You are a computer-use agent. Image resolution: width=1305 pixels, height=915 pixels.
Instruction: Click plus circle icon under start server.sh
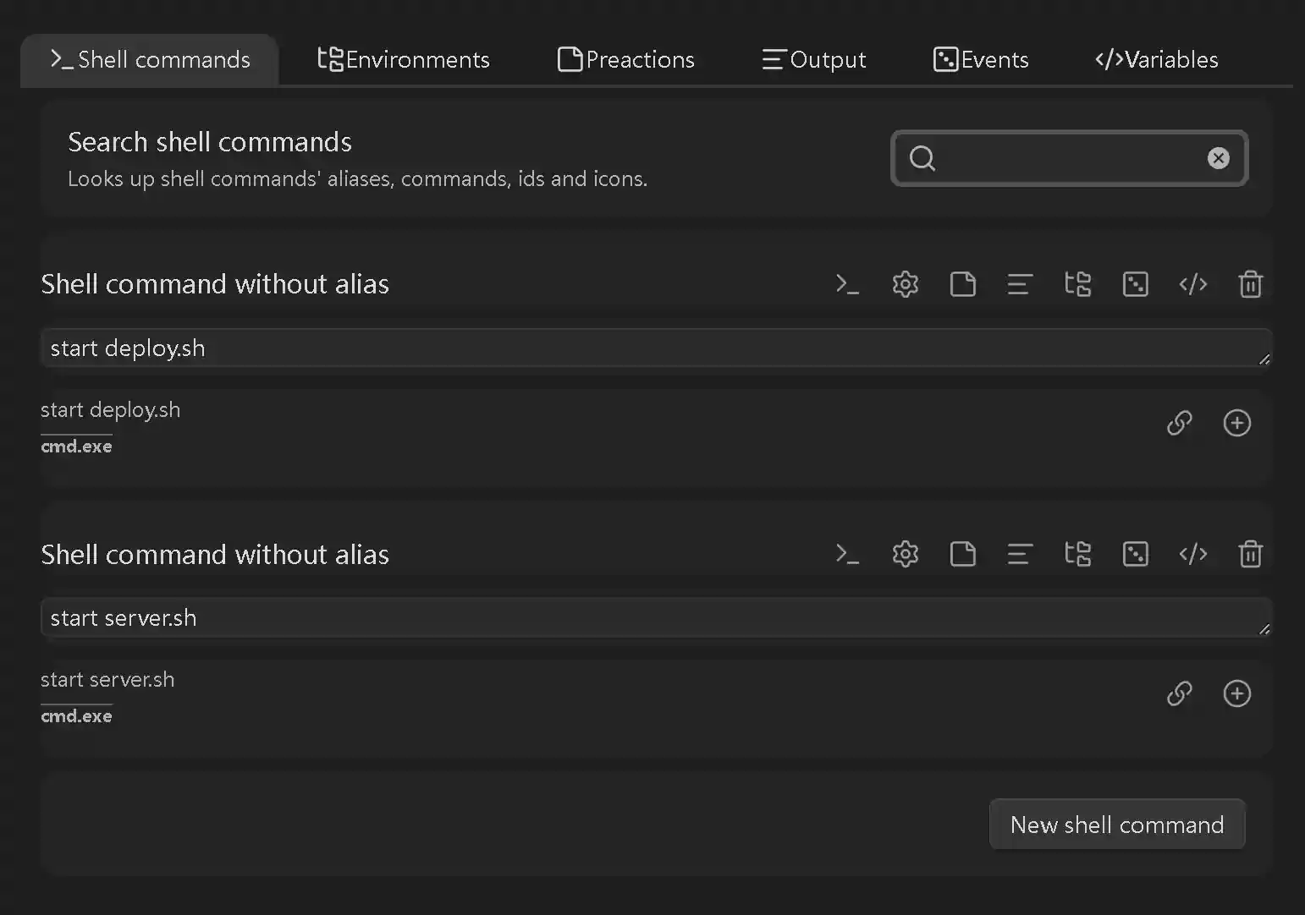coord(1236,693)
